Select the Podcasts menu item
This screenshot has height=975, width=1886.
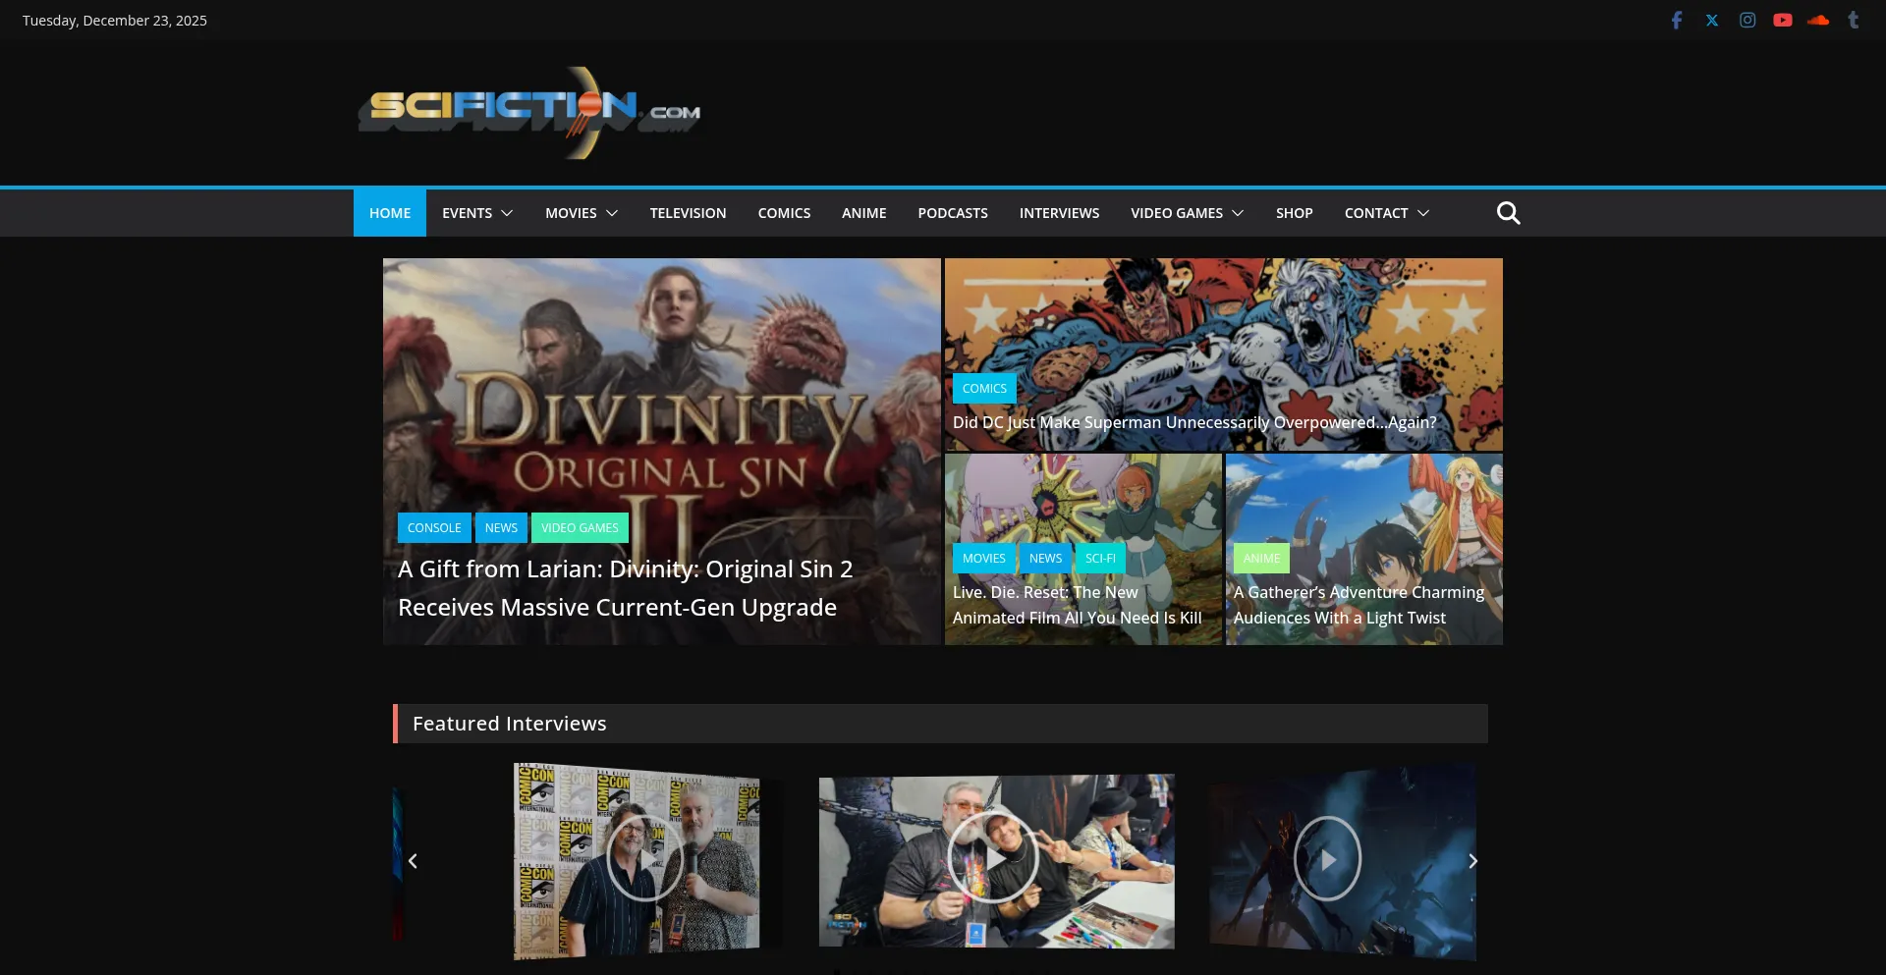tap(952, 213)
